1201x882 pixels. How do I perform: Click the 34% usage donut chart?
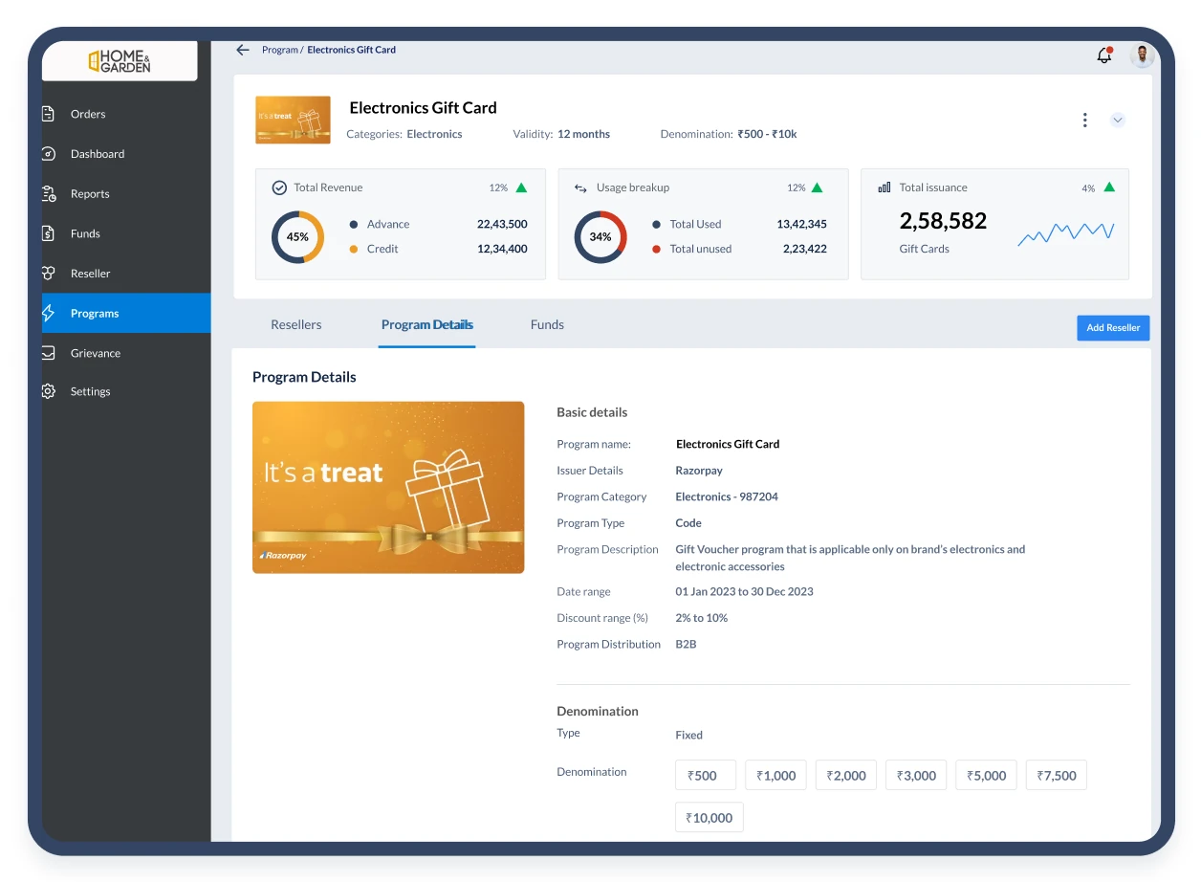click(600, 237)
